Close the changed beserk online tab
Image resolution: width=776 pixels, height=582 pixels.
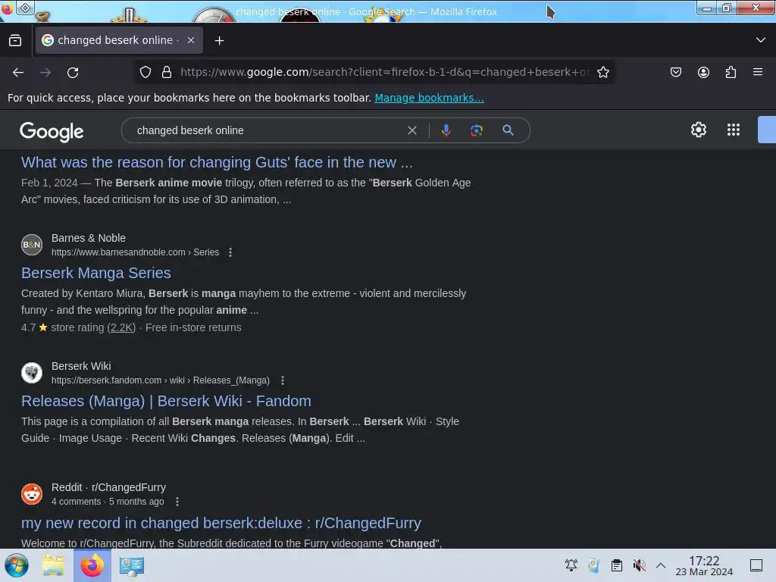click(191, 41)
